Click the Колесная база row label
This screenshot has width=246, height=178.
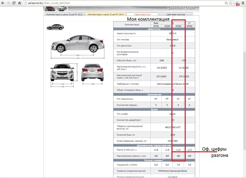126,135
